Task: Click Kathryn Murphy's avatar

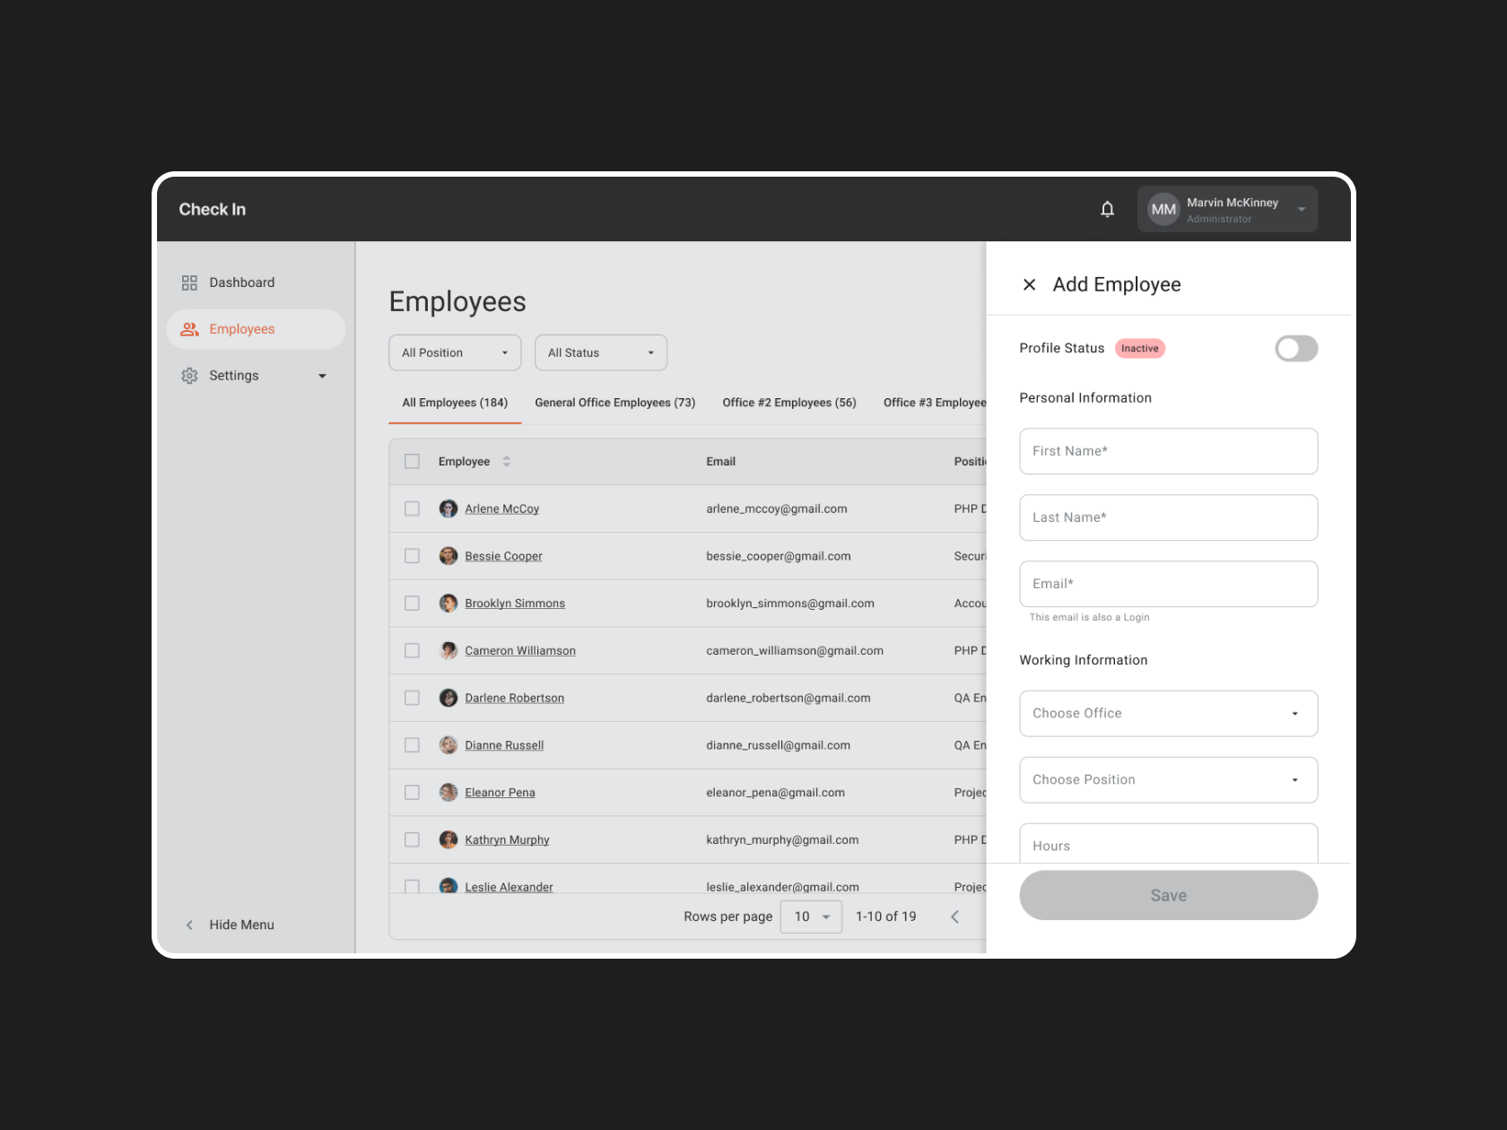Action: tap(449, 839)
